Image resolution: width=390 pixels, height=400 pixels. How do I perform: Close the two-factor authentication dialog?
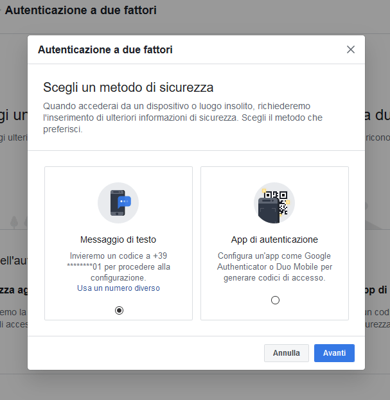click(350, 49)
